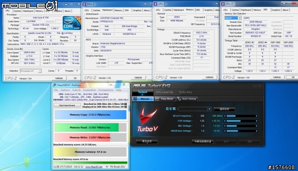This screenshot has width=298, height=171.
Task: Click OK in the CPU-Z SPD window
Action: click(293, 77)
